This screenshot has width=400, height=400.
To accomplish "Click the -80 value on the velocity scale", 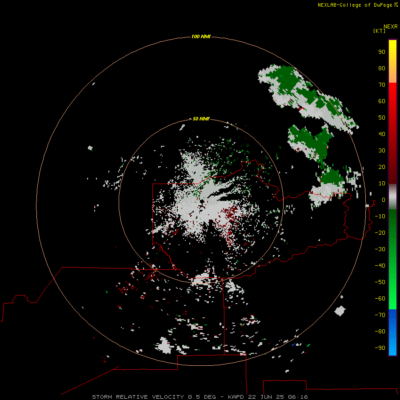I will point(380,332).
